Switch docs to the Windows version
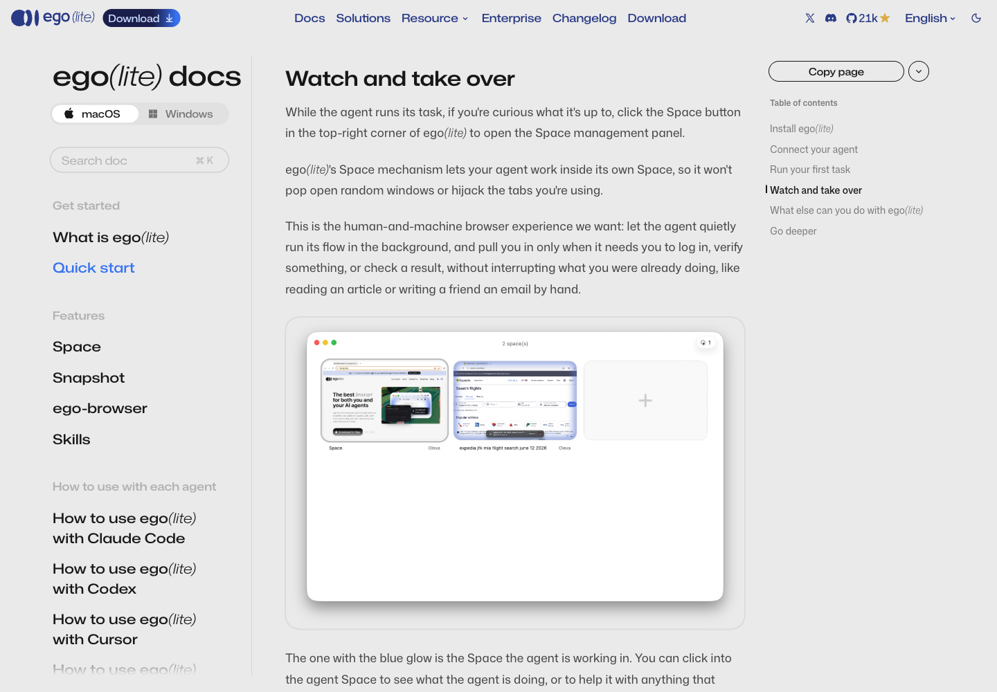 pyautogui.click(x=181, y=114)
